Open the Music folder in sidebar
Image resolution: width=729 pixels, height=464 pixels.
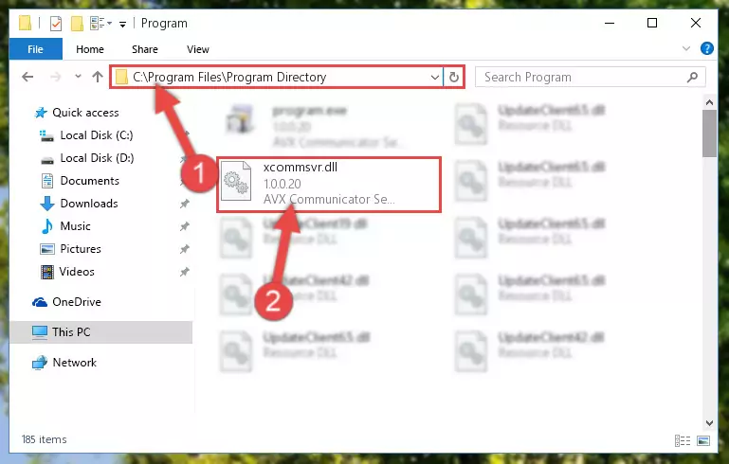point(75,226)
